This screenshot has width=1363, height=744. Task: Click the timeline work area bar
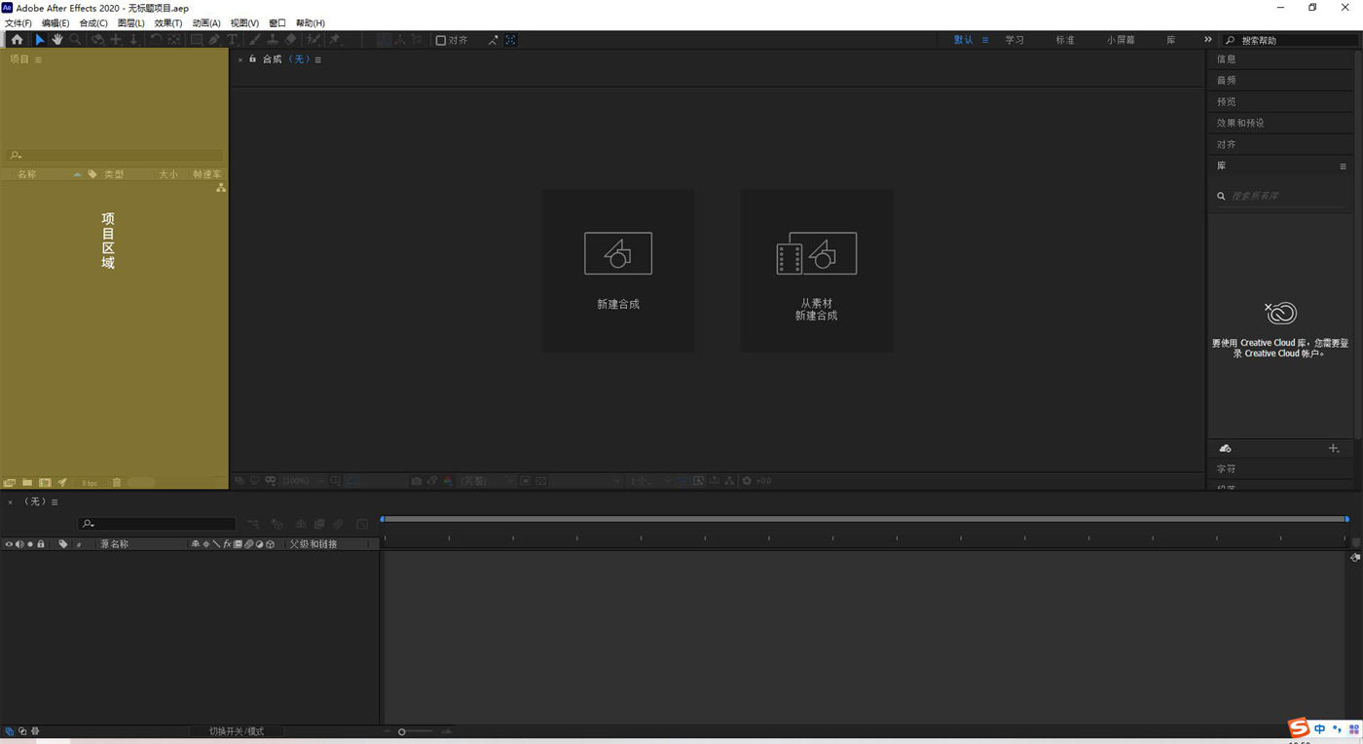pos(865,519)
